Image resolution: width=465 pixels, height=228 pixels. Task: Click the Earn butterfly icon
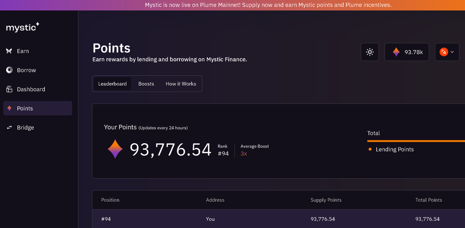click(9, 51)
